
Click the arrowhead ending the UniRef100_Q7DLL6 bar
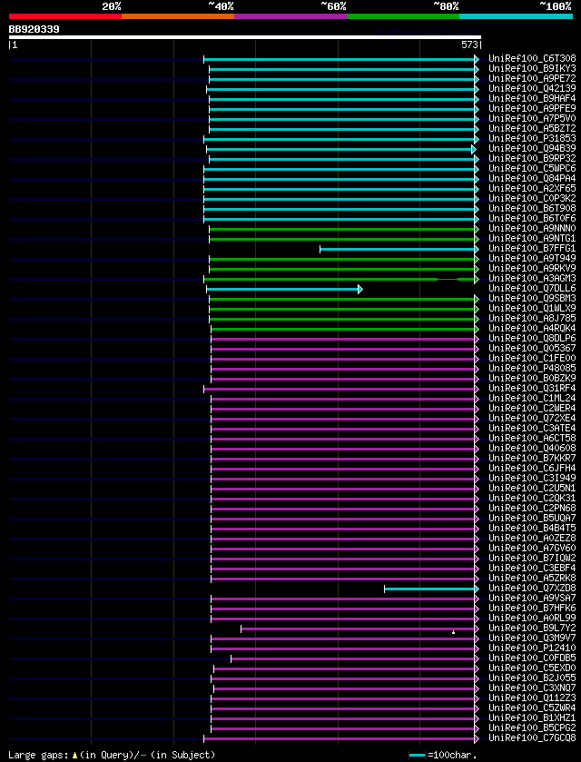tap(360, 289)
